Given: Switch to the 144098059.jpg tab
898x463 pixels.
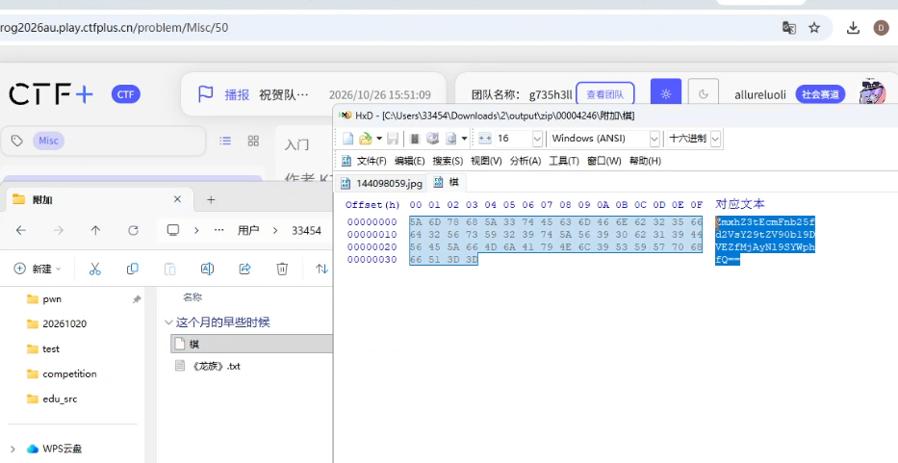Looking at the screenshot, I should click(x=381, y=183).
